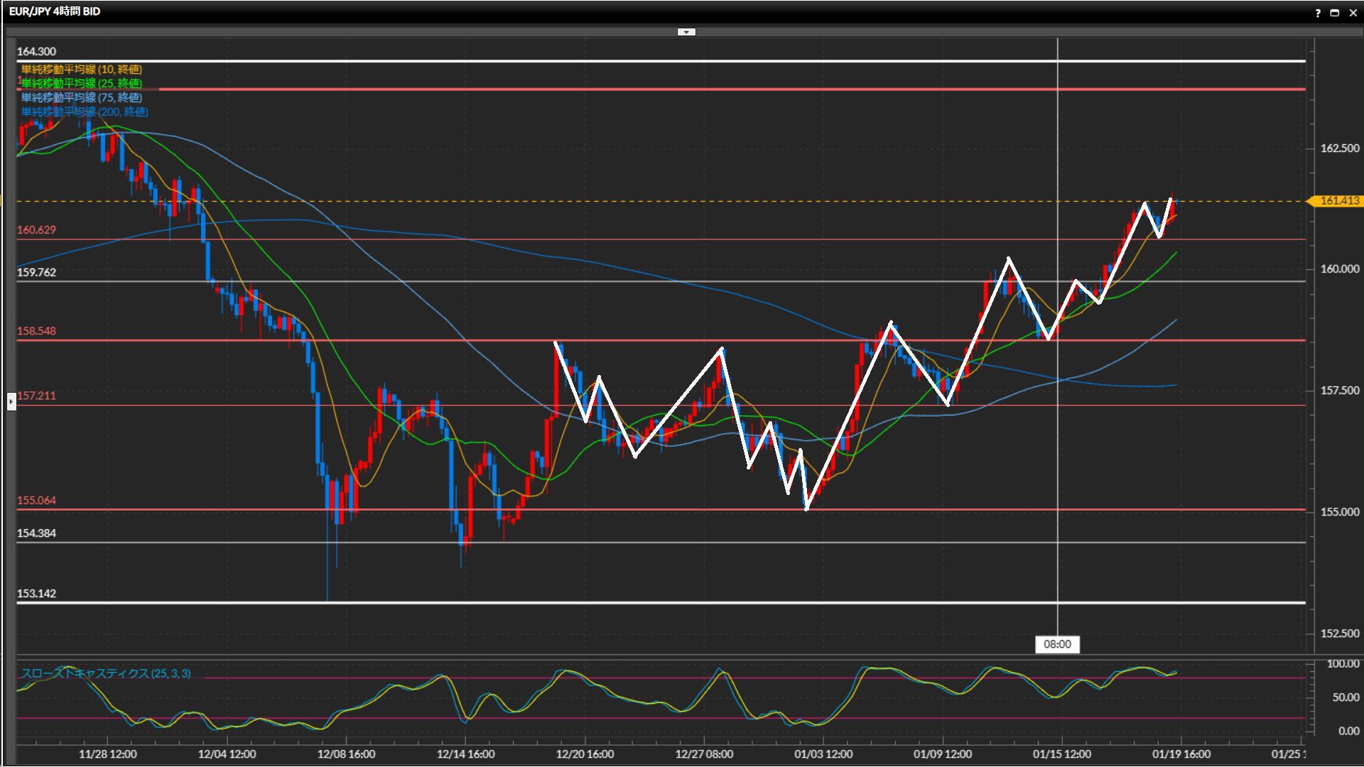Click the 01/09 12:00 date axis label
Image resolution: width=1364 pixels, height=767 pixels.
click(x=942, y=754)
